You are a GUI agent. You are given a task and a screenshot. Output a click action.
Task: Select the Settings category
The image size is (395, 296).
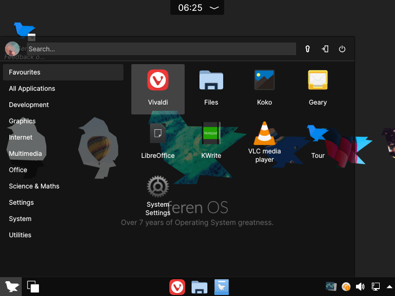coord(63,202)
